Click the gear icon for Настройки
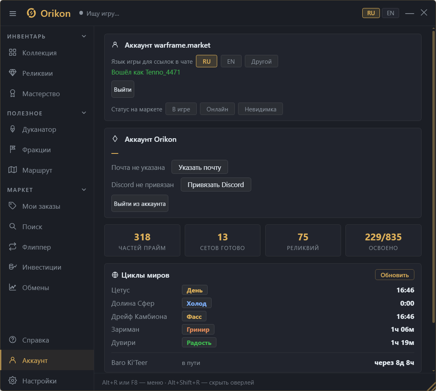The width and height of the screenshot is (436, 391). [12, 381]
